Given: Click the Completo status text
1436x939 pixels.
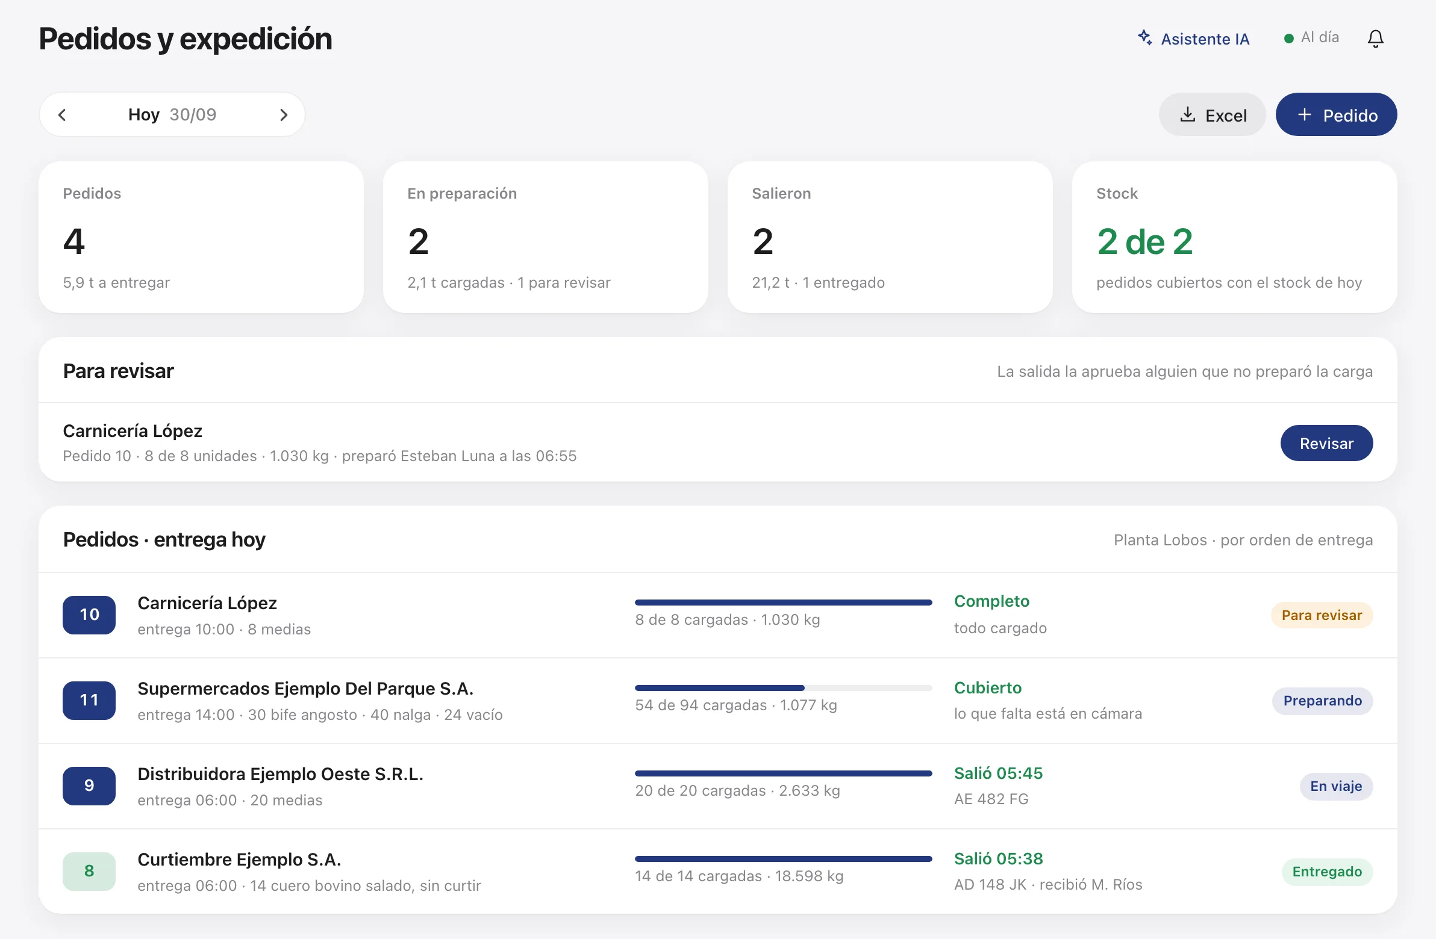Looking at the screenshot, I should tap(991, 601).
